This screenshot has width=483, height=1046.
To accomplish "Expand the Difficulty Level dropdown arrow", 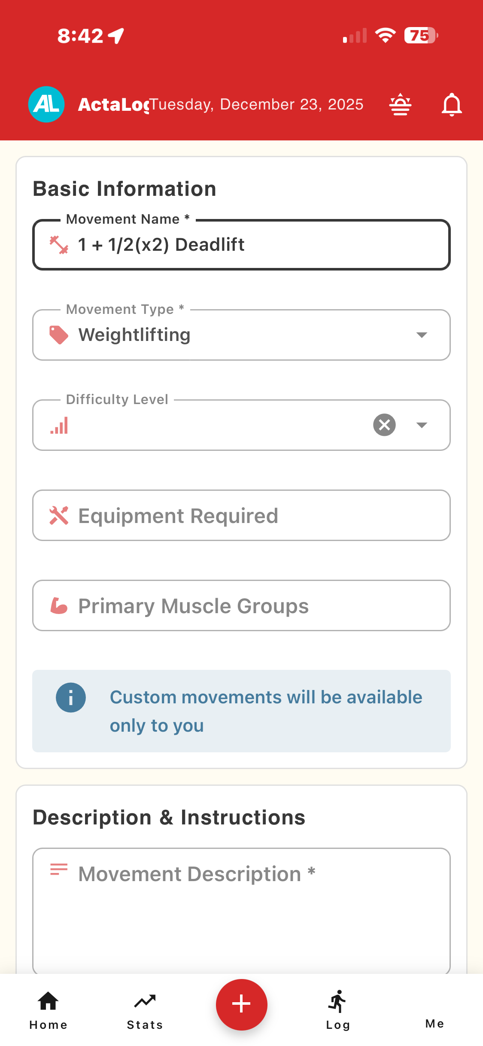I will pyautogui.click(x=422, y=425).
